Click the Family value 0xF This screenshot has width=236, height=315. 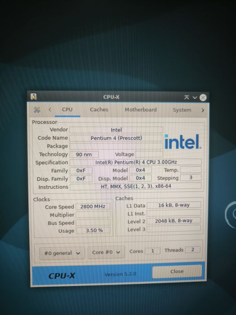[81, 171]
